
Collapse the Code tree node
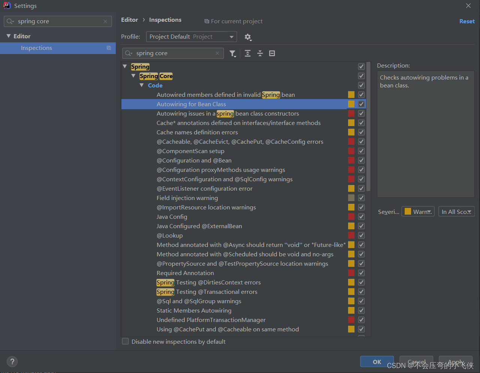pos(142,85)
